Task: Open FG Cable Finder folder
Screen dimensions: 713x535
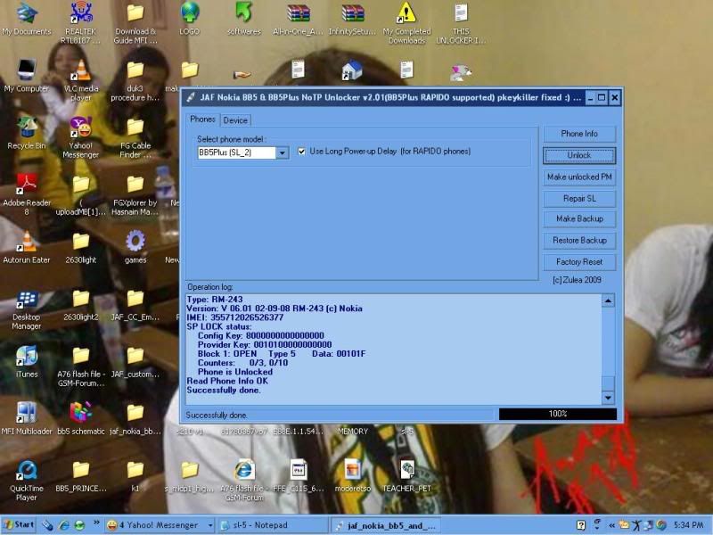Action: pyautogui.click(x=135, y=137)
